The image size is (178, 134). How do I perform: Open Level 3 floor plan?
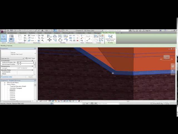[12, 94]
